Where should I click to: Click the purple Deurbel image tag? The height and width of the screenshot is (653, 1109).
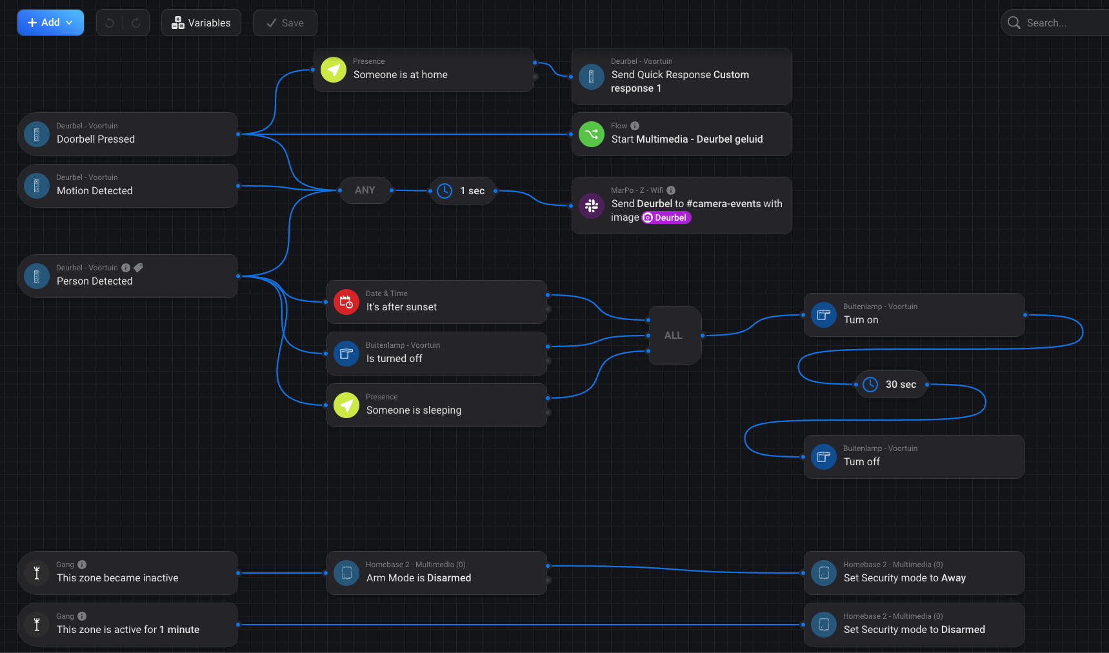point(666,217)
